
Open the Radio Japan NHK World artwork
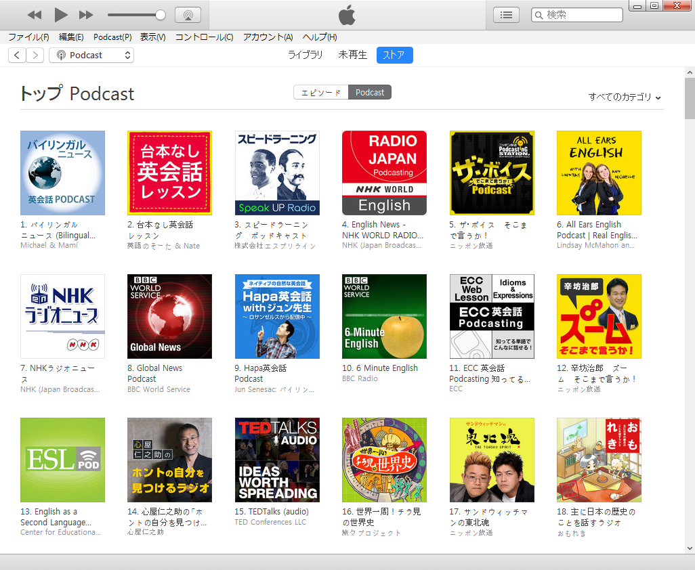pyautogui.click(x=384, y=173)
